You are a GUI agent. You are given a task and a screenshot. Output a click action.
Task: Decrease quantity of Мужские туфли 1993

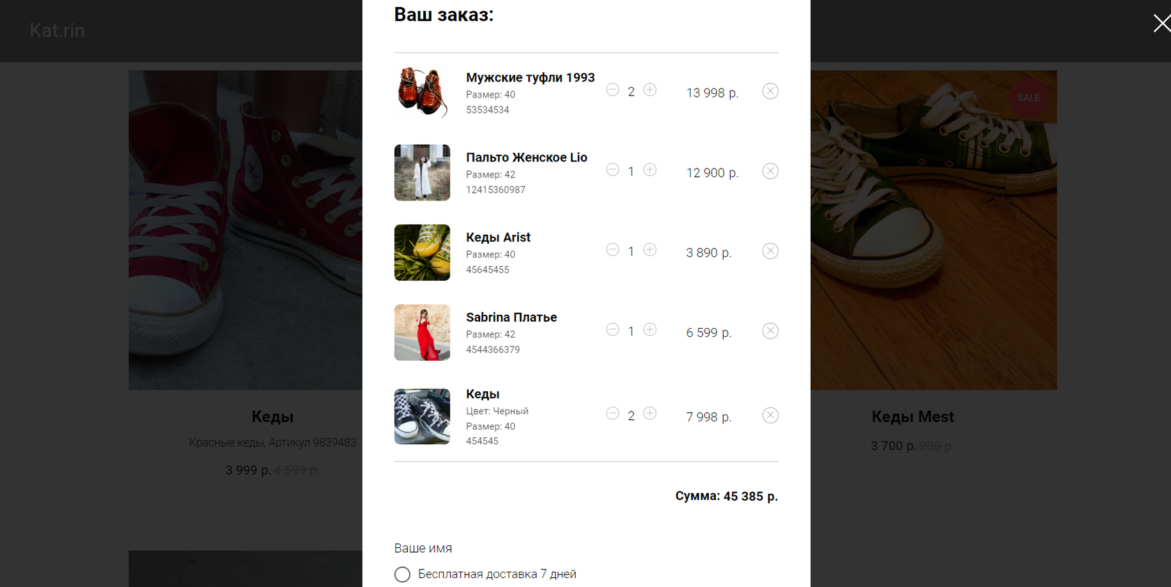pos(613,90)
